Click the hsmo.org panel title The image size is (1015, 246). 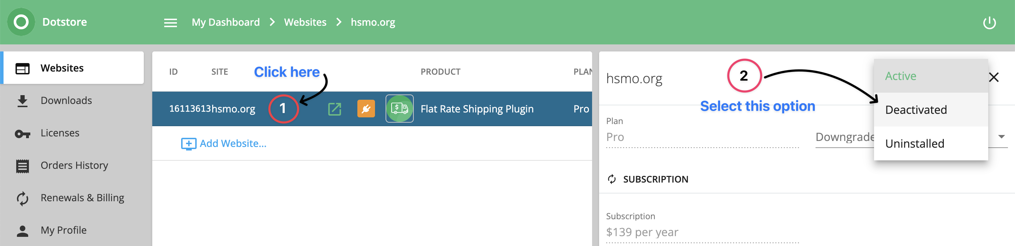pos(634,79)
